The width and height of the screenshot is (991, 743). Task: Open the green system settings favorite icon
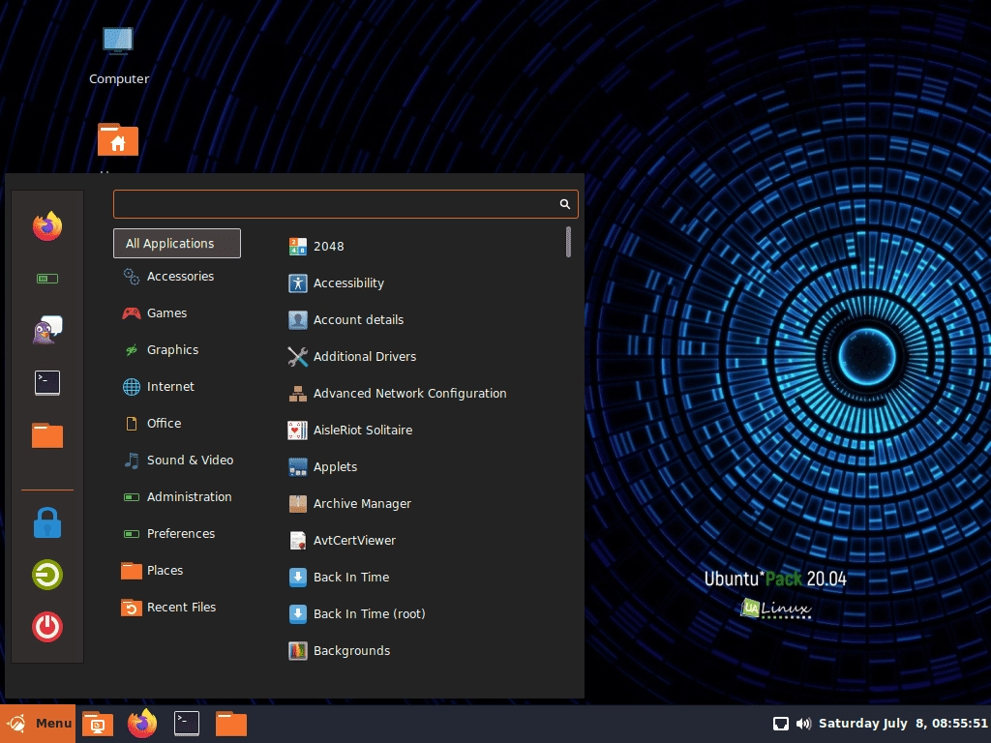pos(47,279)
